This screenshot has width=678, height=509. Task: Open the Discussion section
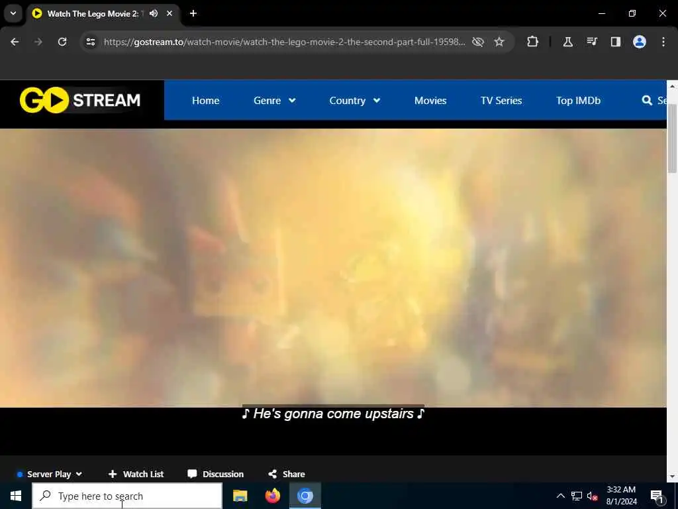[215, 474]
